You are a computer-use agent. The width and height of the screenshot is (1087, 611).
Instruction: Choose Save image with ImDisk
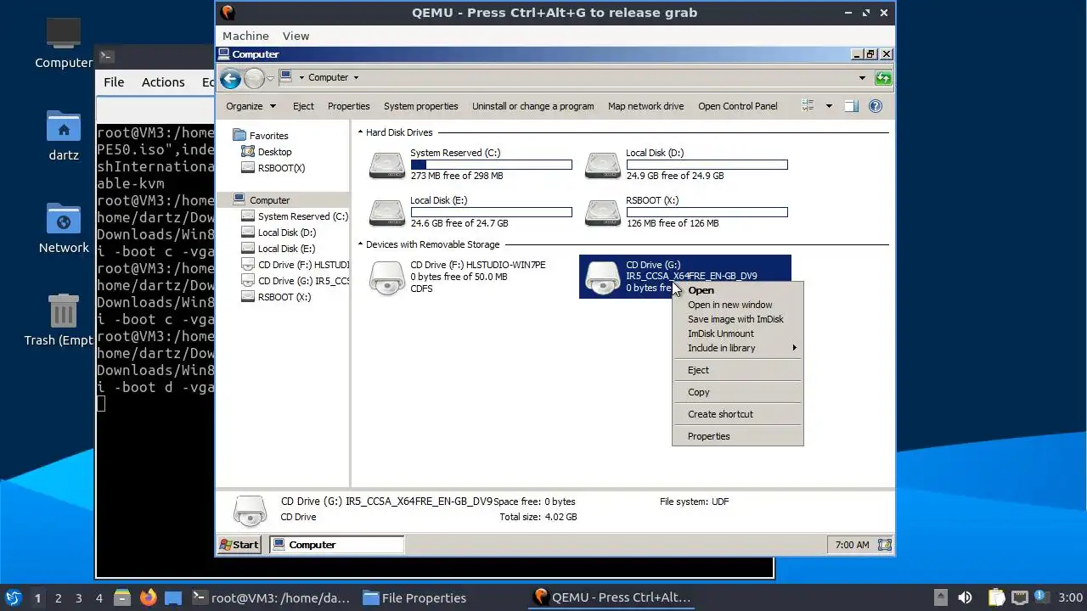tap(737, 319)
